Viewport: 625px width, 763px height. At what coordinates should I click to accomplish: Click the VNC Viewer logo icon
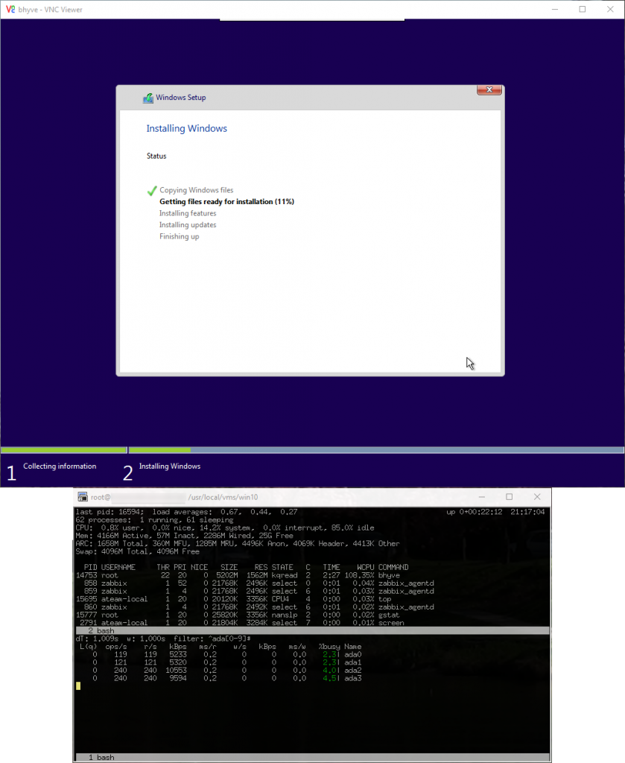tap(10, 9)
